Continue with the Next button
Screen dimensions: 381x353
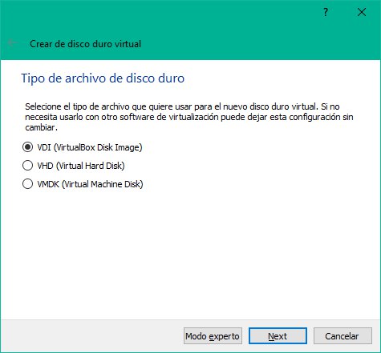[x=278, y=336]
